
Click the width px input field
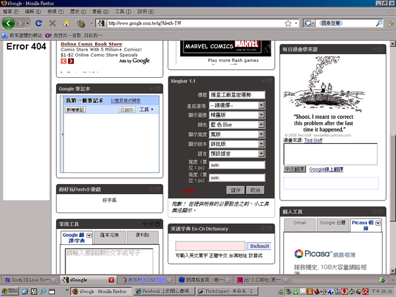coord(237,165)
